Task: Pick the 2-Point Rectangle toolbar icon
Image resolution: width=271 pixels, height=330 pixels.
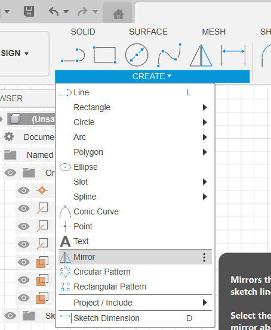Action: (104, 55)
